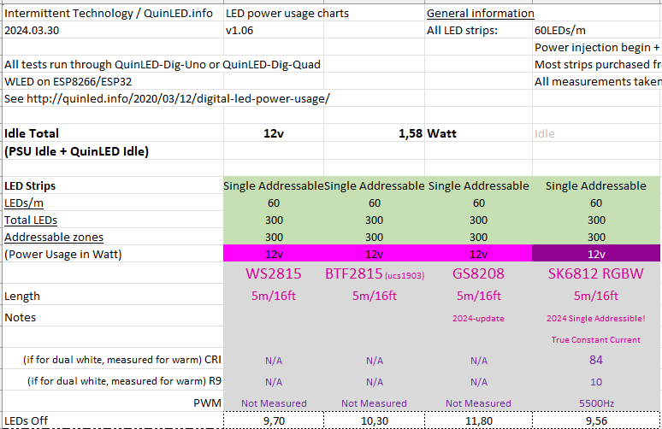The height and width of the screenshot is (429, 662).
Task: Select 5m/16ft length under WS2815
Action: pyautogui.click(x=274, y=296)
